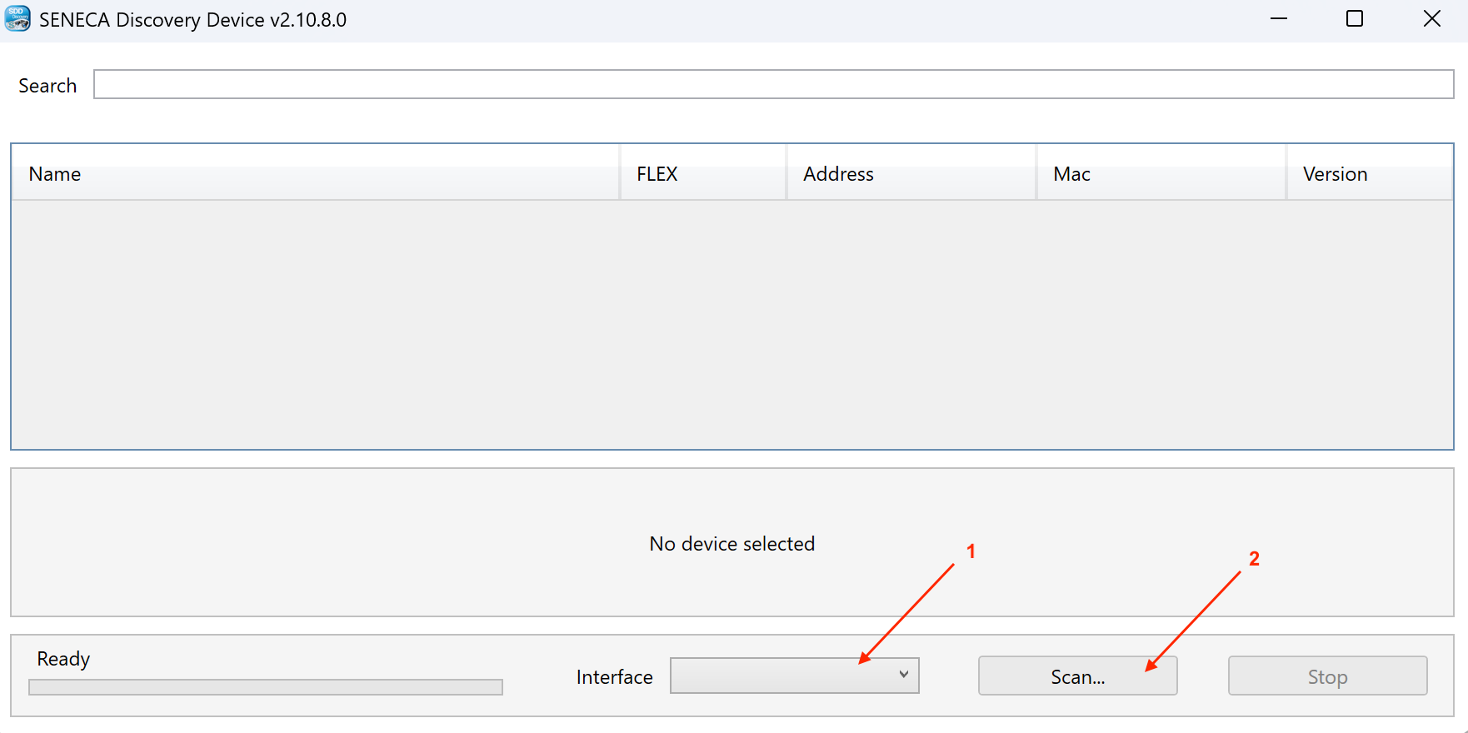1468x733 pixels.
Task: Maximize the SENECA Discovery Device window
Action: [1355, 18]
